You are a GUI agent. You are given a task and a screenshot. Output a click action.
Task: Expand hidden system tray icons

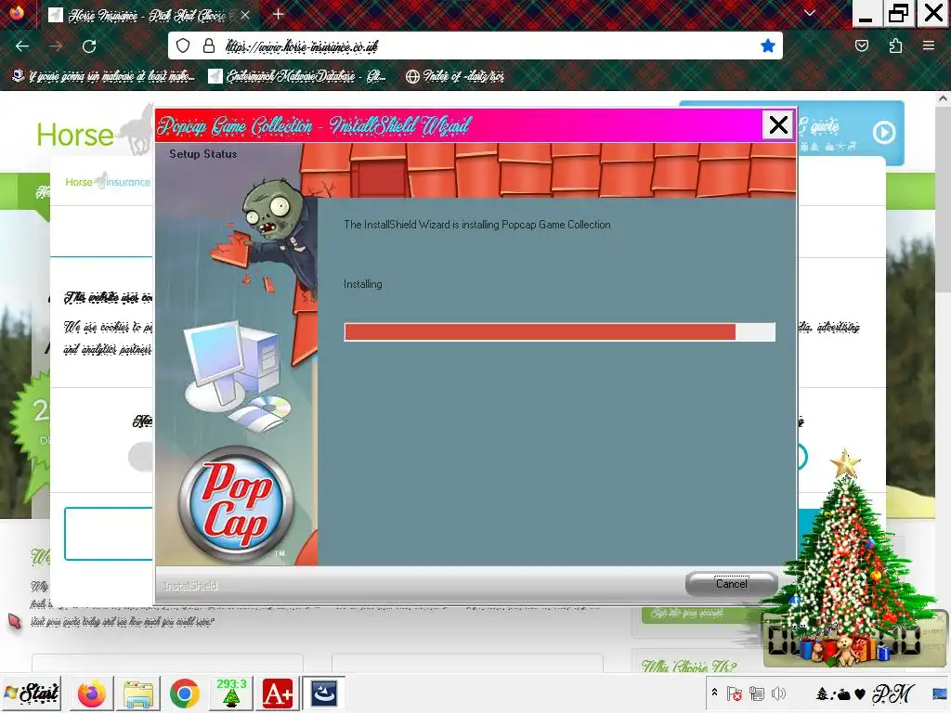coord(714,693)
